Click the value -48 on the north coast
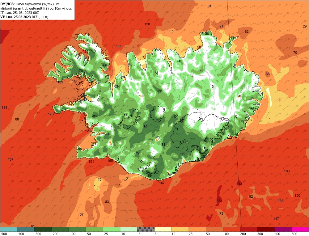 click(x=130, y=64)
